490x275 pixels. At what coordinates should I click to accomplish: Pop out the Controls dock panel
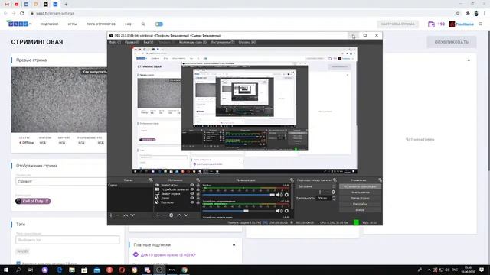[x=380, y=180]
